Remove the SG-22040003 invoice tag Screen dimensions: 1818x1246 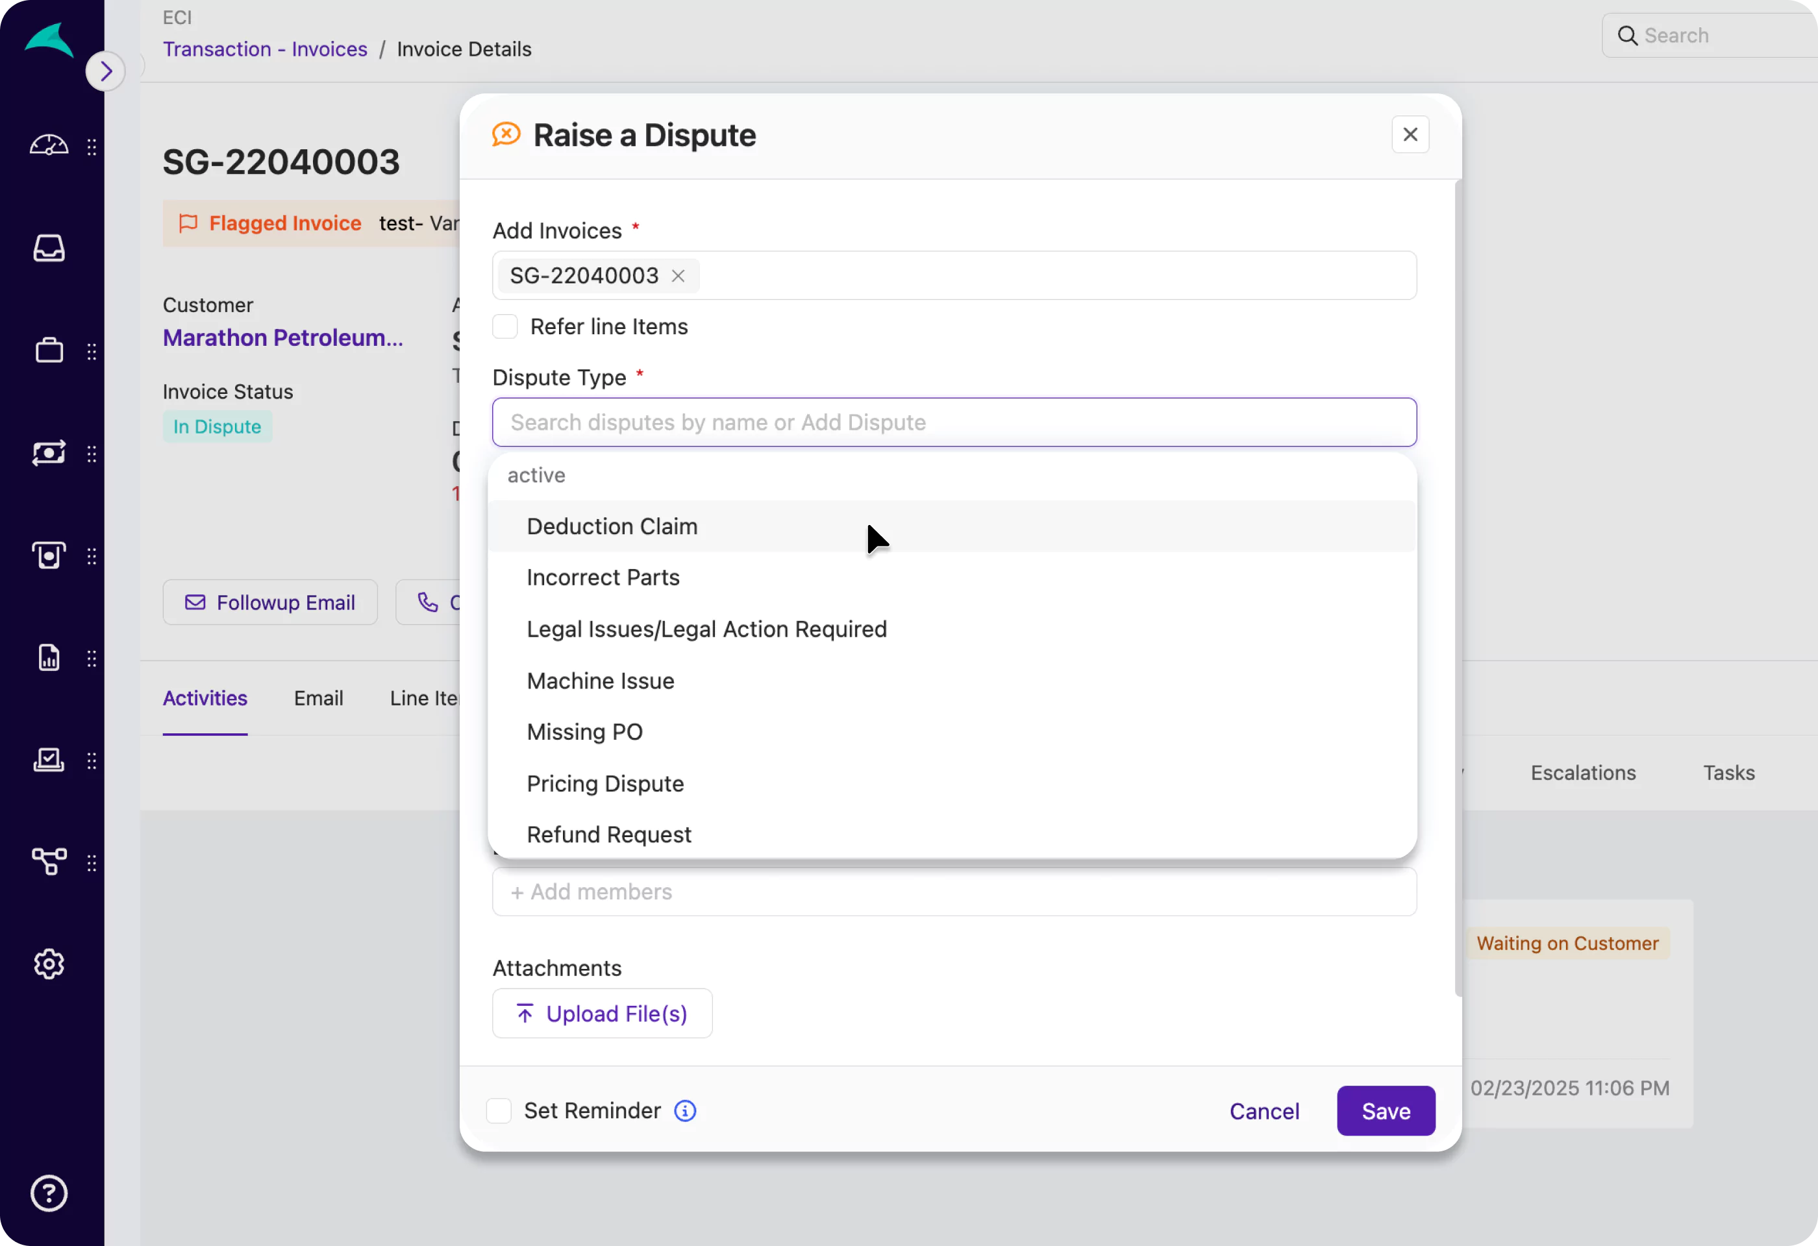[679, 276]
